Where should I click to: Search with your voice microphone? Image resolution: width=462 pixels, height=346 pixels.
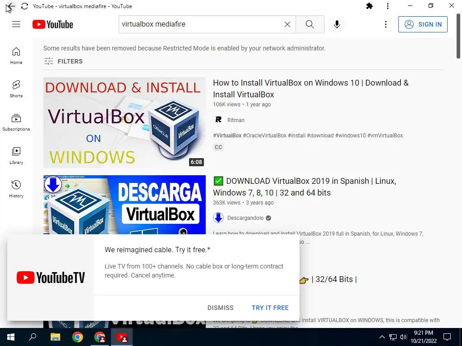coord(337,24)
